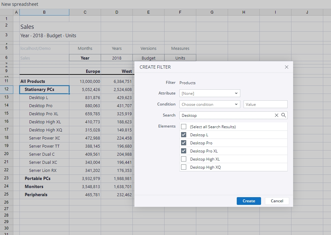
Task: Select column B header
Action: click(44, 12)
